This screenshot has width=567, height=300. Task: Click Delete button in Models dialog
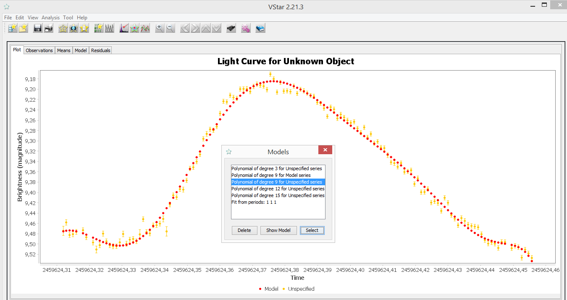244,230
